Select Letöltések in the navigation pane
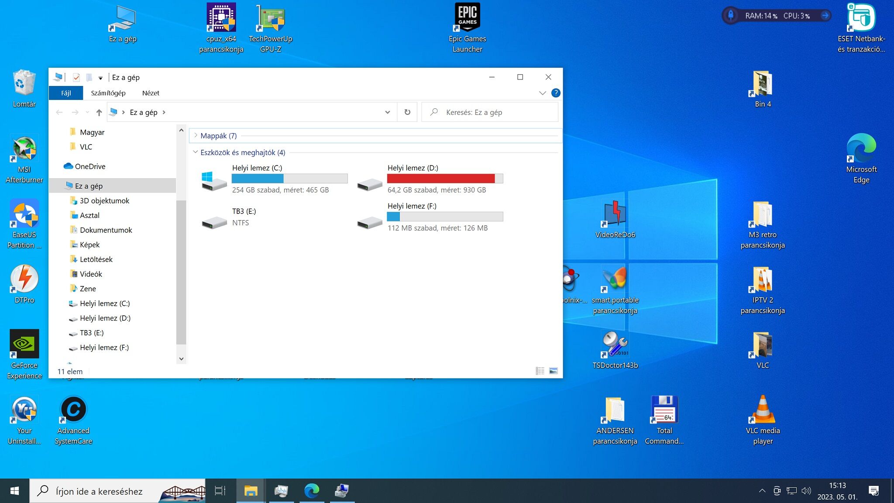This screenshot has height=503, width=894. (x=96, y=259)
